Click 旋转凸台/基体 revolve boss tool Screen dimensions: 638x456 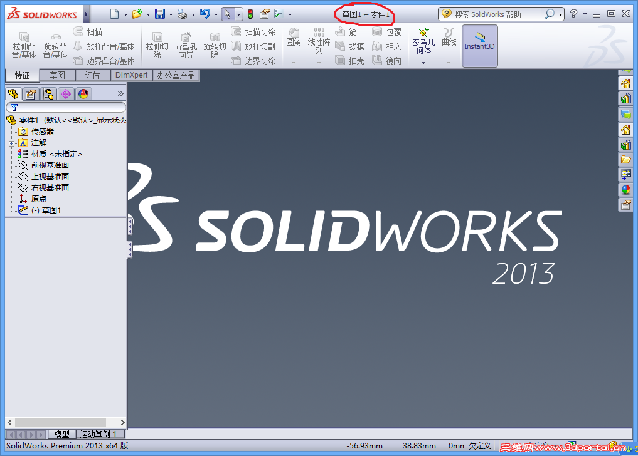55,45
